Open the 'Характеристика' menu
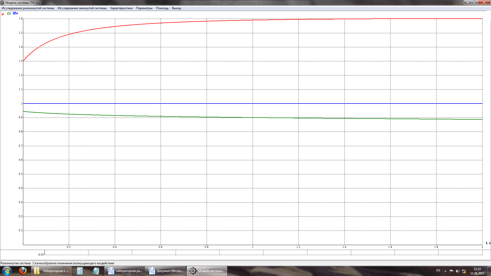The image size is (491, 276). pyautogui.click(x=121, y=8)
